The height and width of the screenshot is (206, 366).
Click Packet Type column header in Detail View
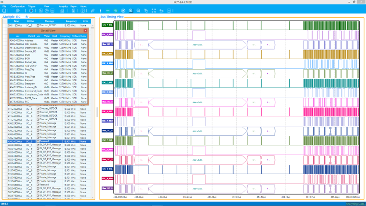click(34, 36)
